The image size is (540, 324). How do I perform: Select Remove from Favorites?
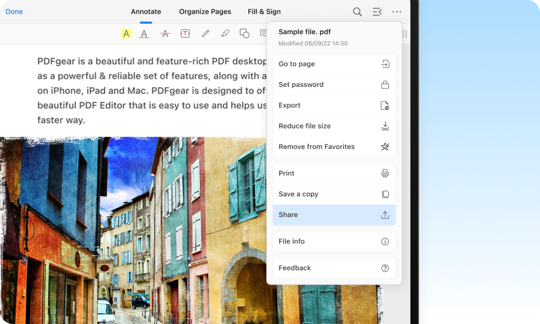coord(334,146)
